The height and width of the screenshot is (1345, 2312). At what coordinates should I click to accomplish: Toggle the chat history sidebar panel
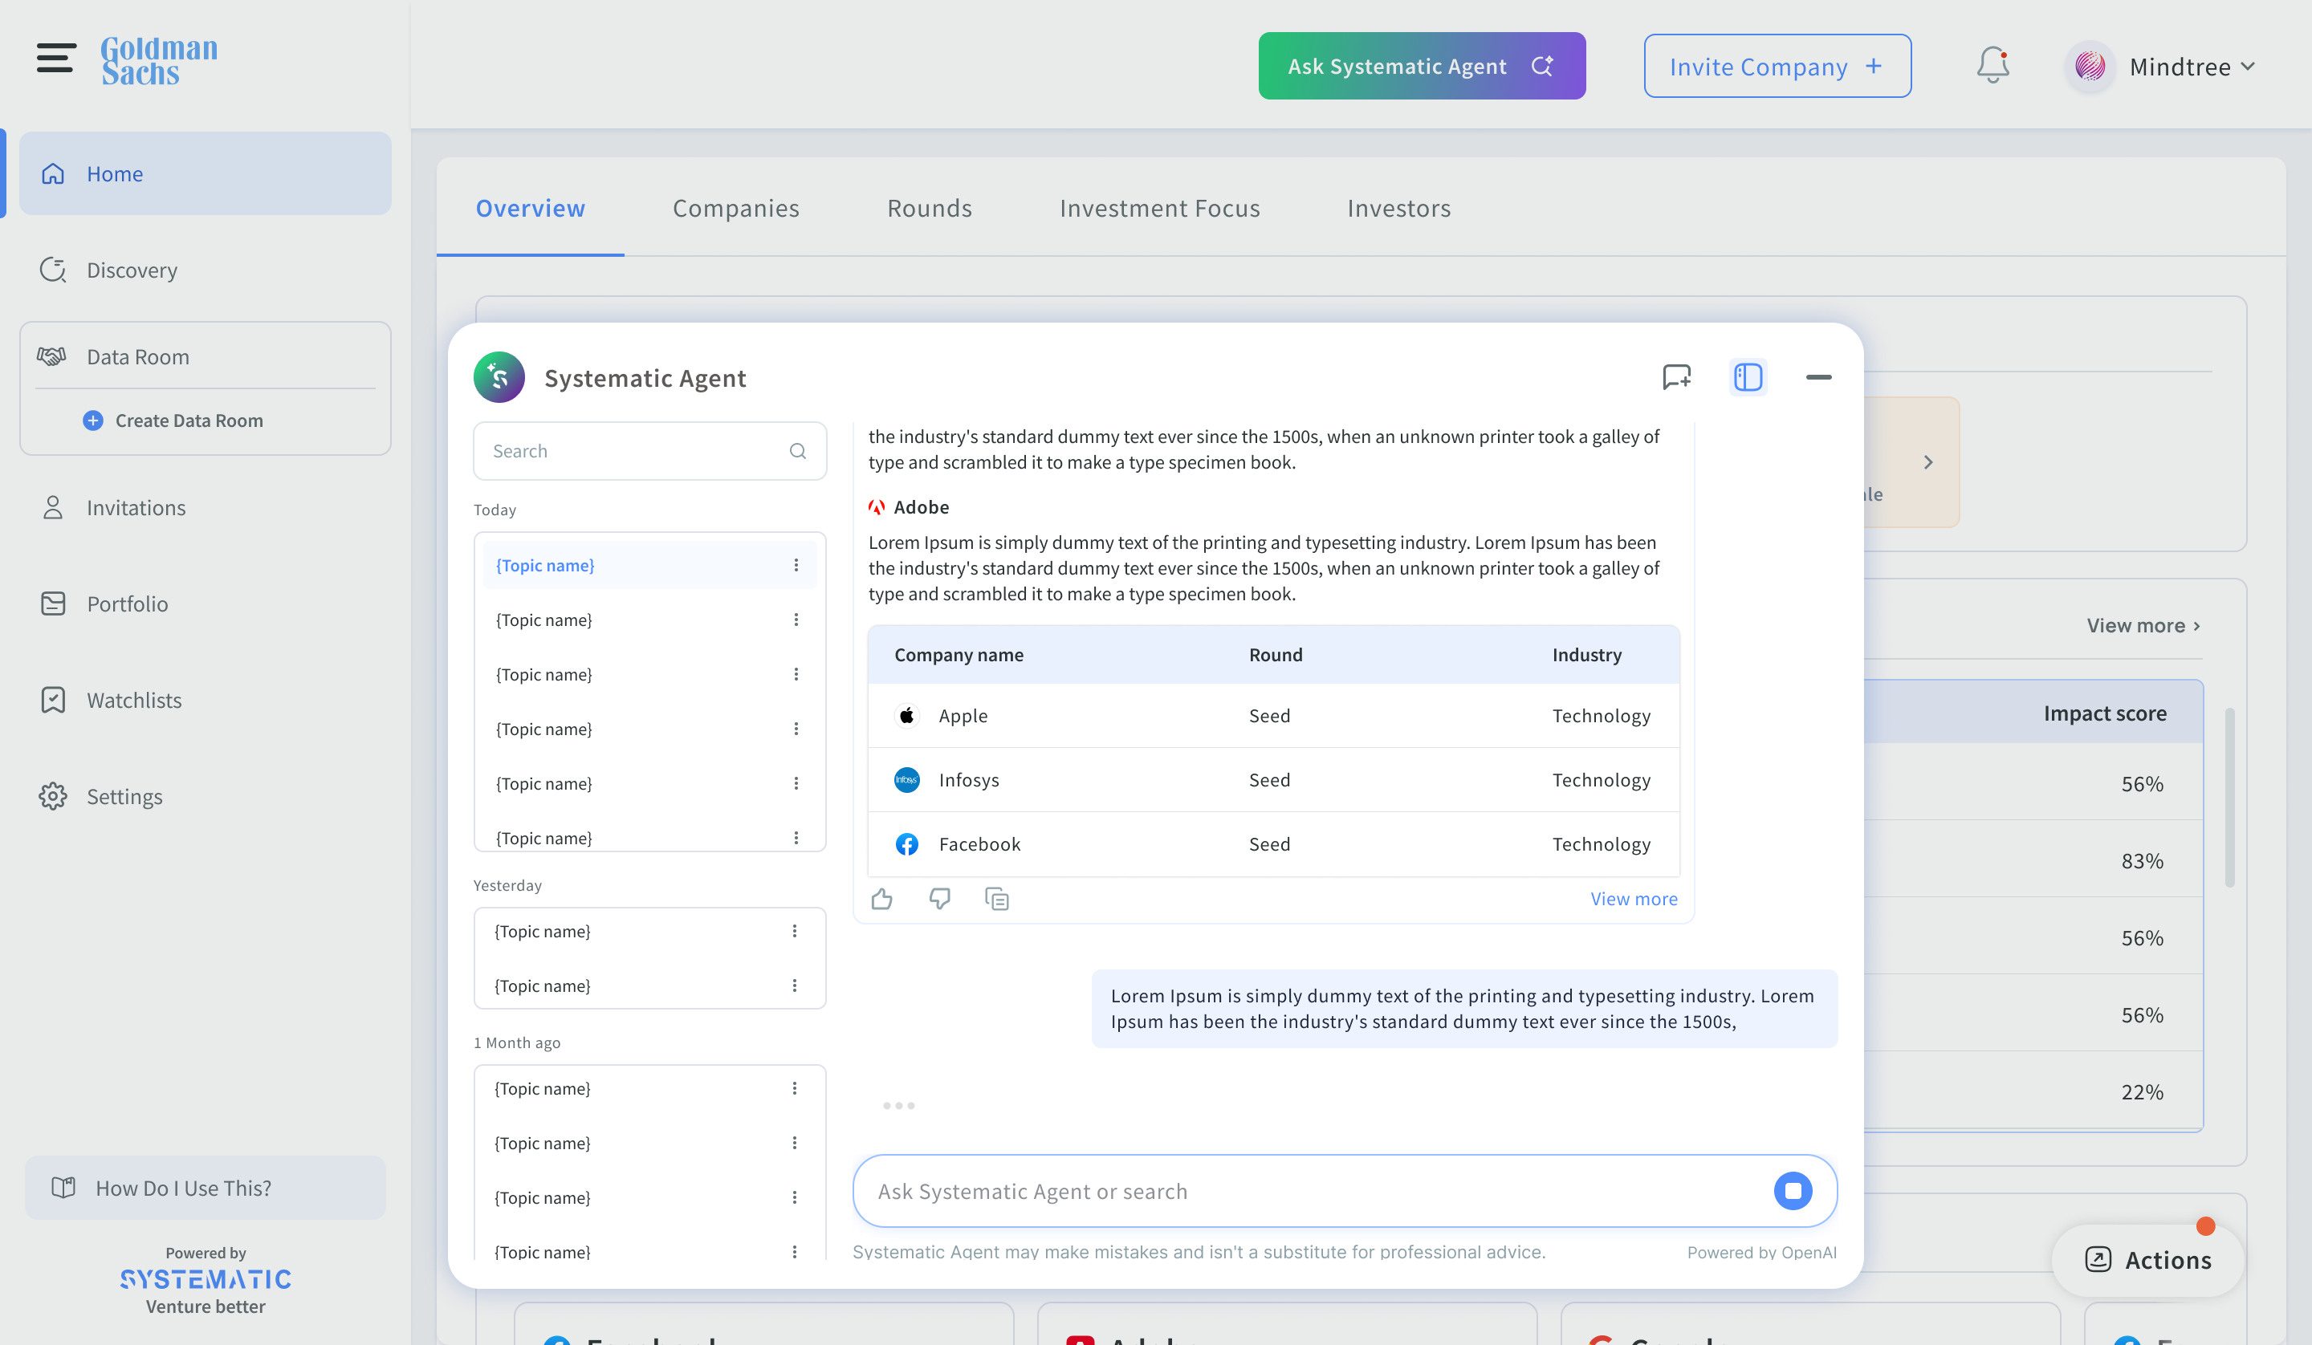[1748, 377]
